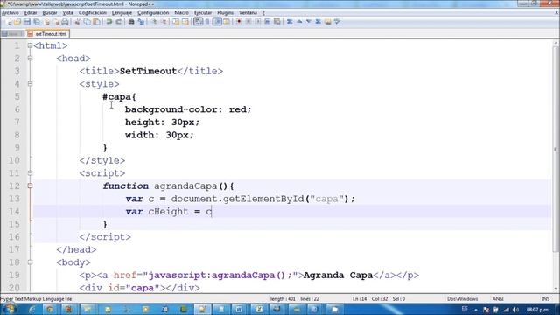Open the Codificación menu
Image resolution: width=560 pixels, height=315 pixels.
93,12
